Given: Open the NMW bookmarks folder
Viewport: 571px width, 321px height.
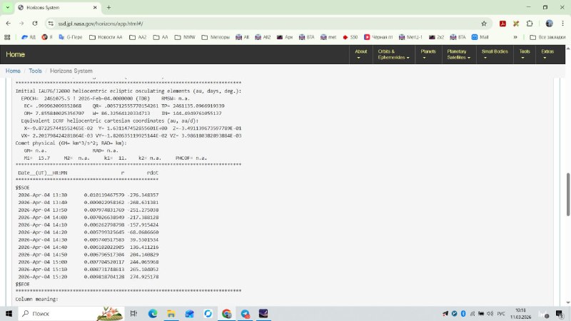Looking at the screenshot, I should pos(185,37).
